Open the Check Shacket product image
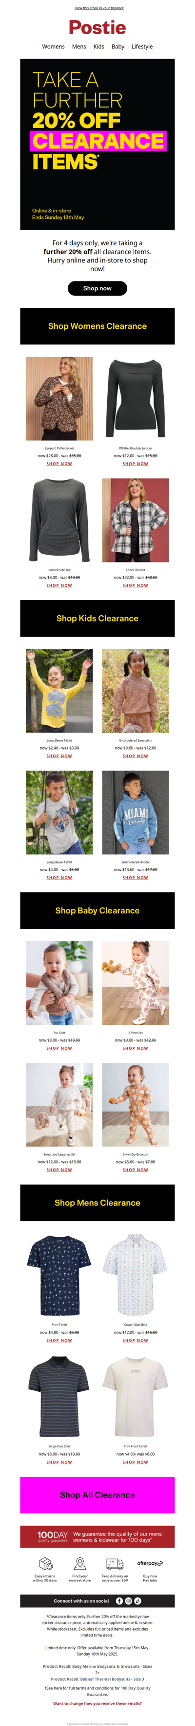Screen dimensions: 195x1726 tap(136, 520)
